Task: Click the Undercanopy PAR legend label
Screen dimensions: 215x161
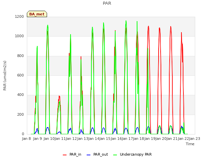Action: (x=136, y=154)
